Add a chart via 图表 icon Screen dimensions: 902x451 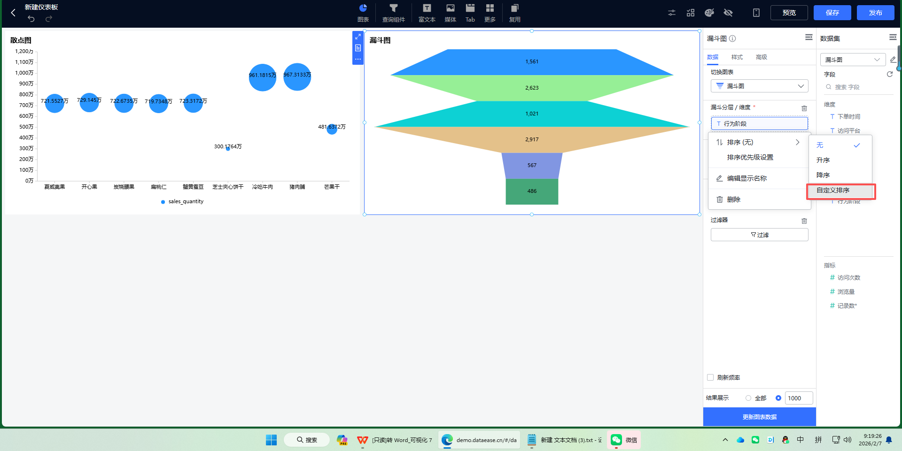[363, 13]
